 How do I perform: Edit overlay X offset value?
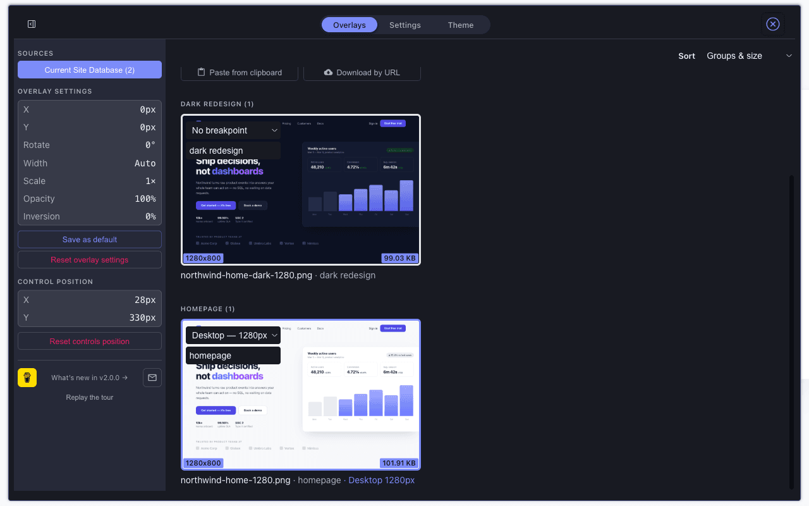(90, 109)
